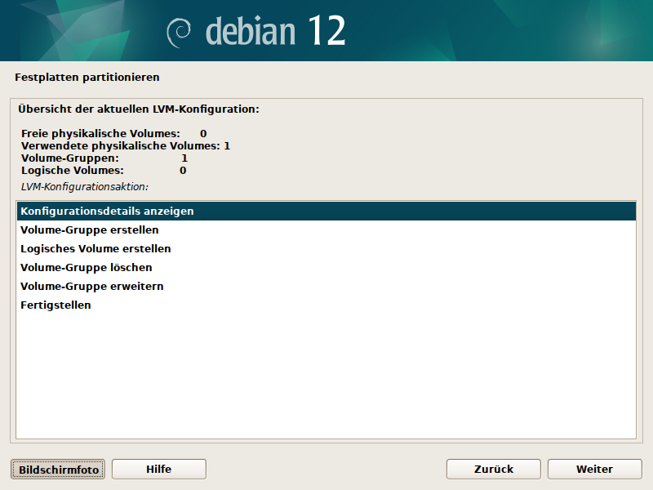
Task: Click the "Logische Volumes" count line
Action: click(x=104, y=170)
